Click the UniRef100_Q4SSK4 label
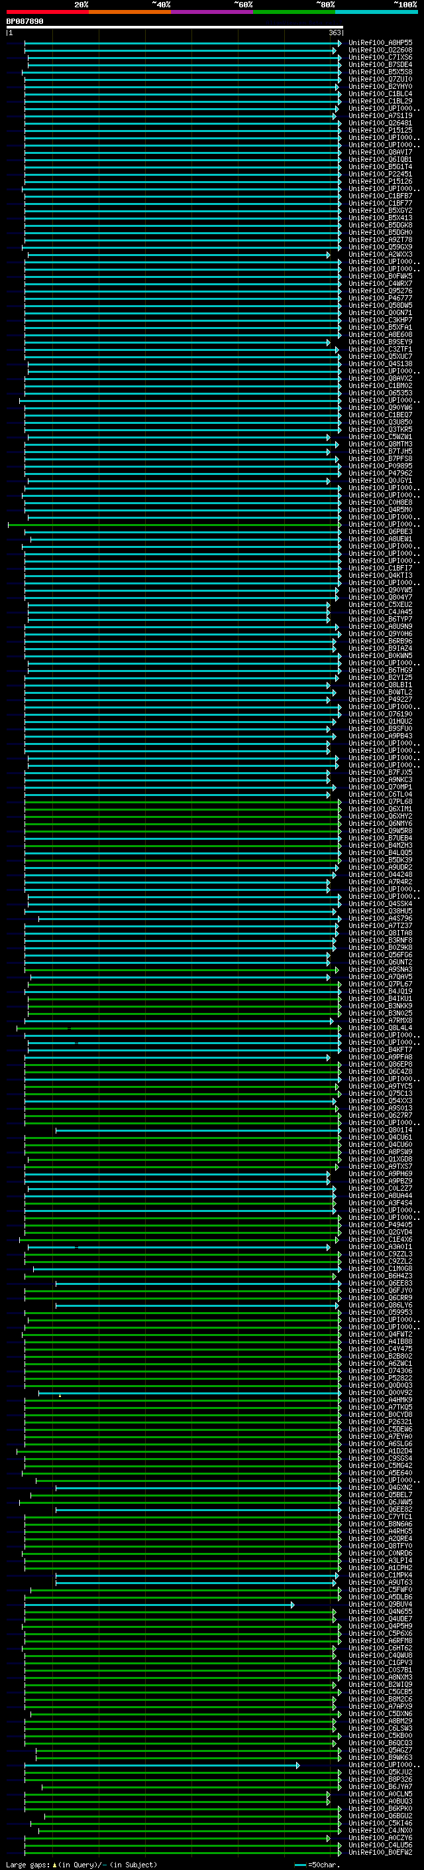 pyautogui.click(x=380, y=903)
